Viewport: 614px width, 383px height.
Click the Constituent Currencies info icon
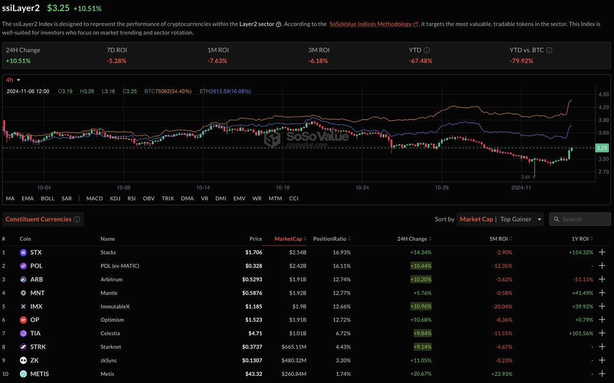pos(77,219)
